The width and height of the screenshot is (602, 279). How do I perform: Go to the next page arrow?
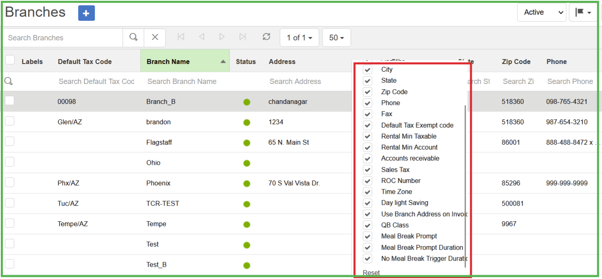[222, 37]
